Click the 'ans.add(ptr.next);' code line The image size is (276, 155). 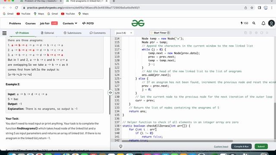156,75
